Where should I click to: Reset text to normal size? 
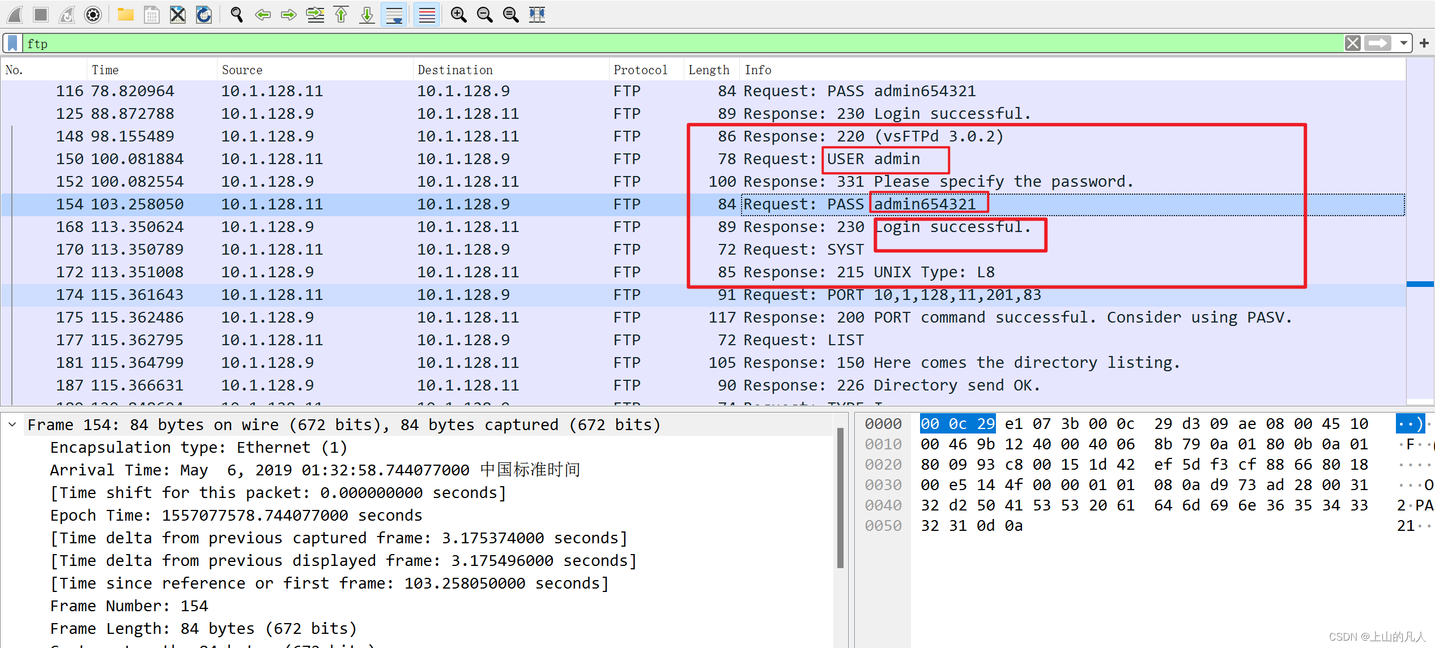[510, 14]
